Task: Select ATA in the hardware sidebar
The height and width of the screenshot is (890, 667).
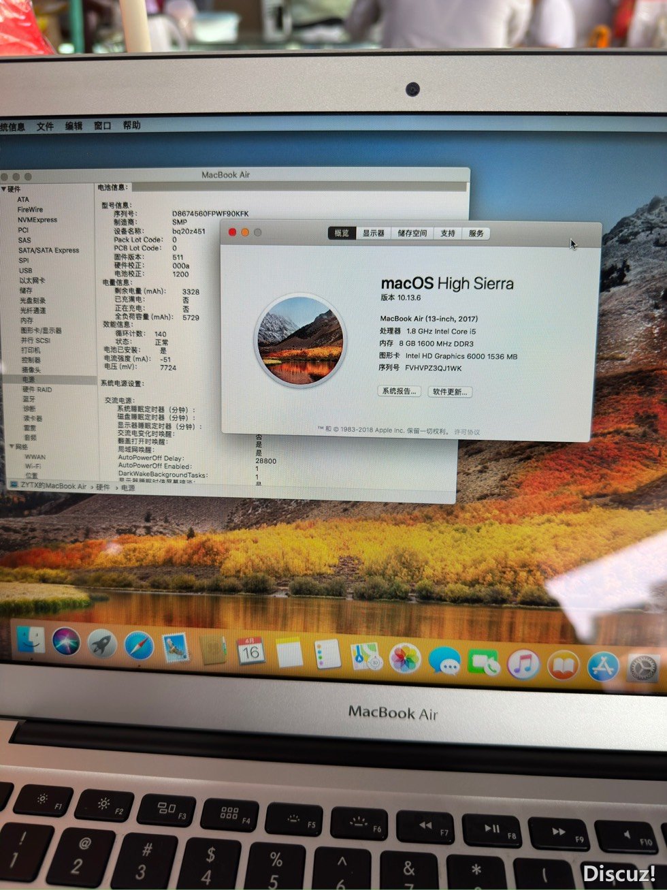Action: 23,200
